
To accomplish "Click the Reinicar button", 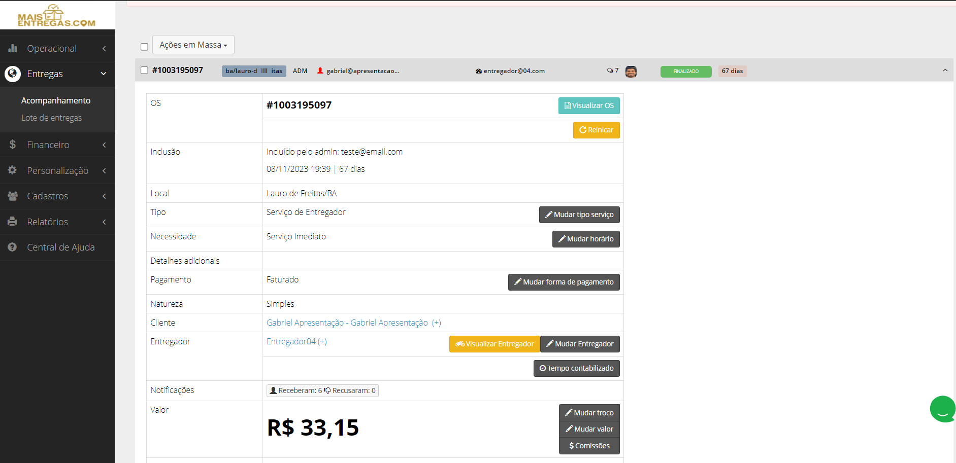I will tap(596, 130).
